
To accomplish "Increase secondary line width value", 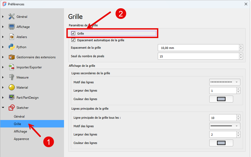I will (238, 89).
